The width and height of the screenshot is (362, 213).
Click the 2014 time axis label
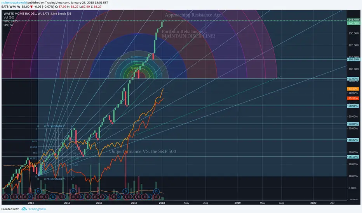click(x=31, y=203)
